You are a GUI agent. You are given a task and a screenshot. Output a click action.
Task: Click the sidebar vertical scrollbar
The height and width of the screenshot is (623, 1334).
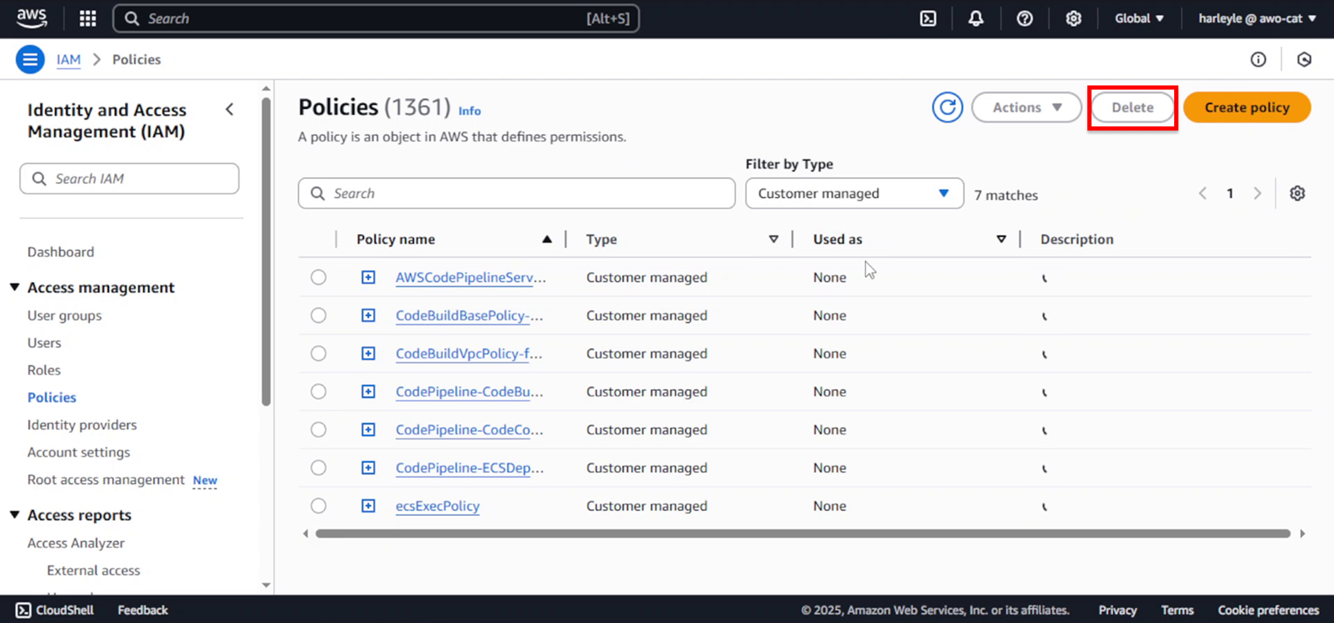click(x=266, y=251)
